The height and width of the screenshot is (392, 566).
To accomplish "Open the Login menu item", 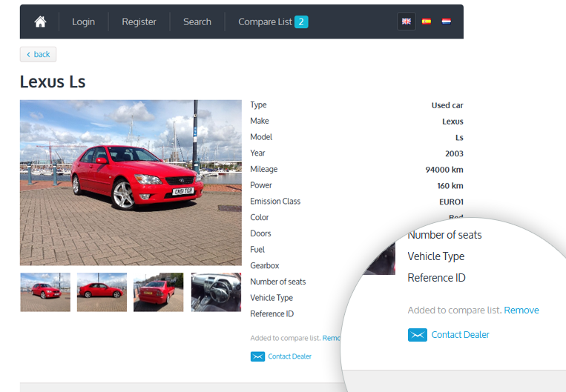I will click(x=83, y=21).
